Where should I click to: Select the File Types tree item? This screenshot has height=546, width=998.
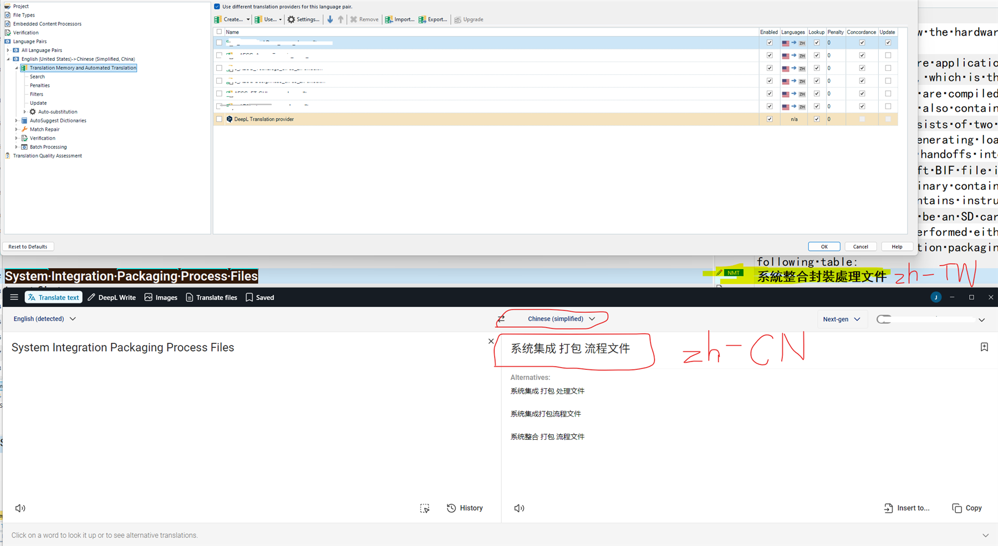24,15
